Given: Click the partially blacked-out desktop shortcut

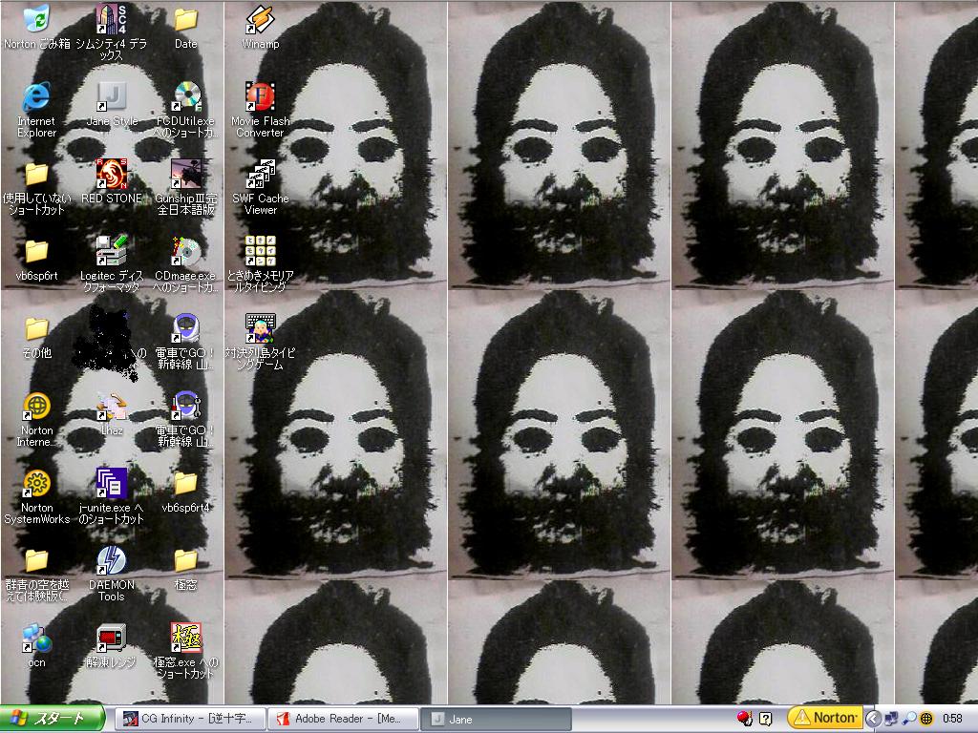Looking at the screenshot, I should 107,342.
